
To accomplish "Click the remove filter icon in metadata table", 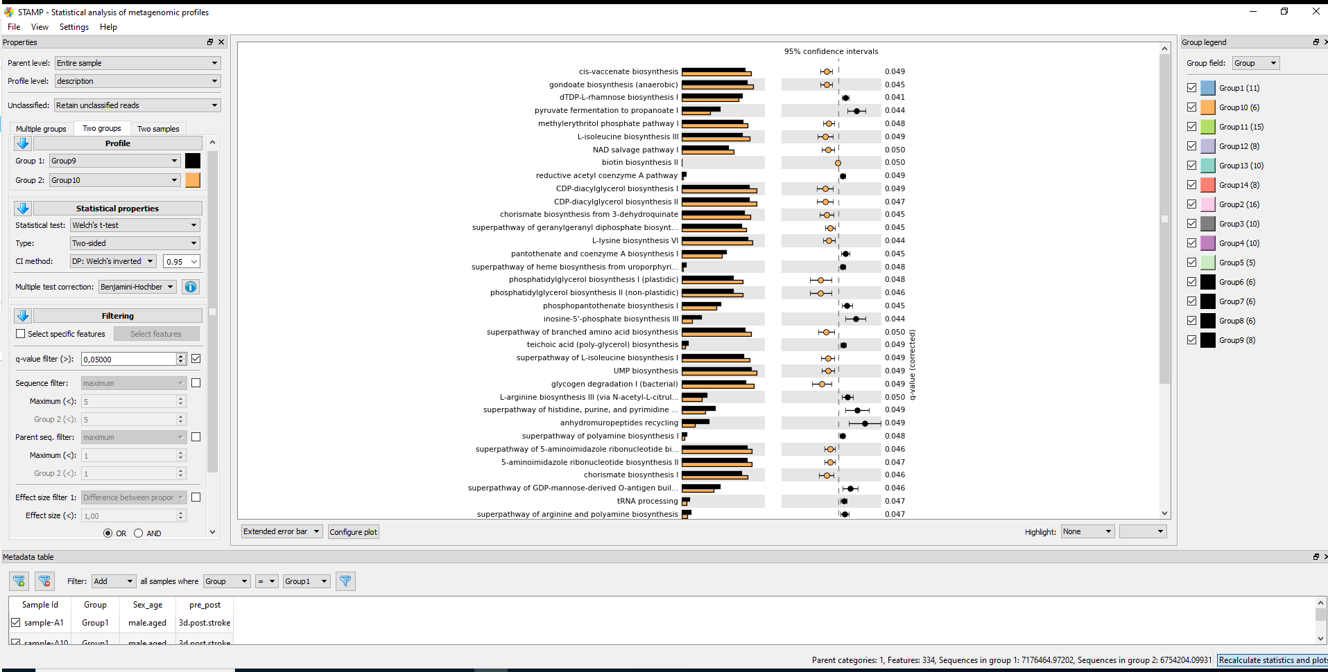I will (x=44, y=581).
